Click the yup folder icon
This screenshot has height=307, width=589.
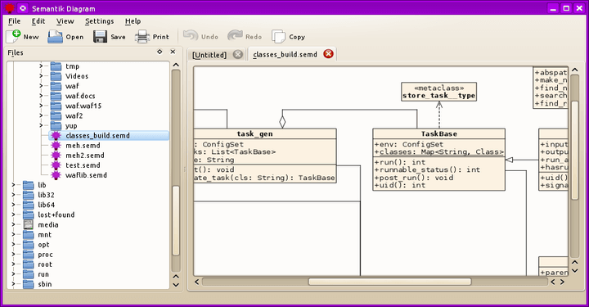[x=56, y=125]
